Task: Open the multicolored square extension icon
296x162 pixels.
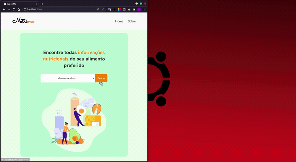Action: (x=119, y=9)
